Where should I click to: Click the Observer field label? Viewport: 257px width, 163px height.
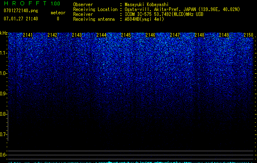click(x=83, y=4)
